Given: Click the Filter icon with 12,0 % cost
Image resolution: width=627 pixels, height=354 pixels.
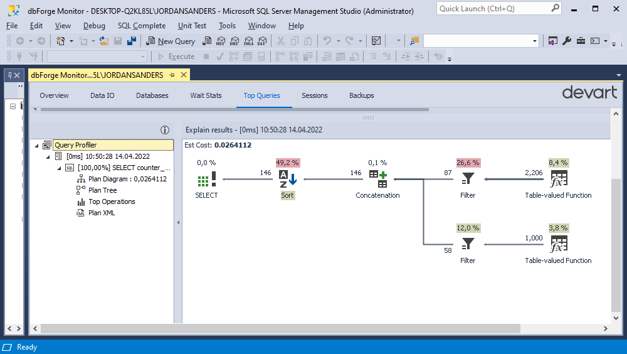Looking at the screenshot, I should 468,244.
